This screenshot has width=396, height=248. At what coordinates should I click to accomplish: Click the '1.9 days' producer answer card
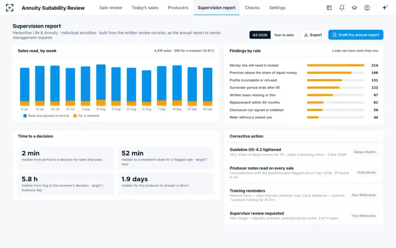[166, 184]
